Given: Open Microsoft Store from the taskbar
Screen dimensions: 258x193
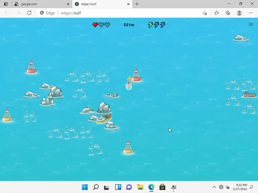Looking at the screenshot, I should [x=162, y=187].
